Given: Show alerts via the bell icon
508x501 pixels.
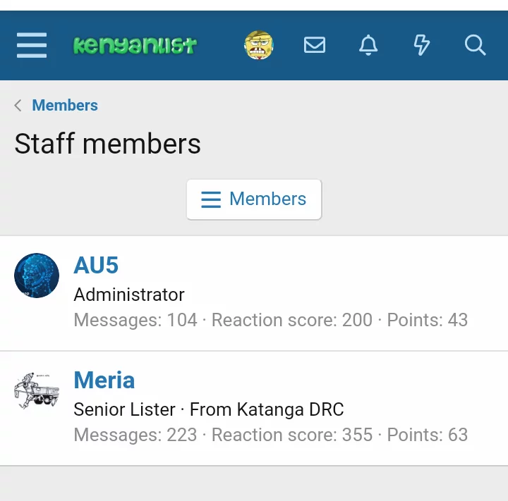Looking at the screenshot, I should [368, 46].
